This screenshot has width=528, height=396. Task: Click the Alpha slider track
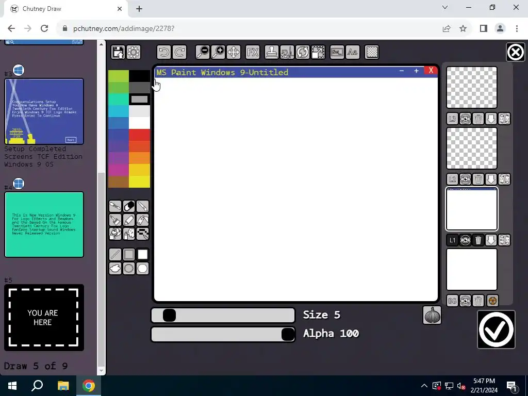(x=223, y=334)
